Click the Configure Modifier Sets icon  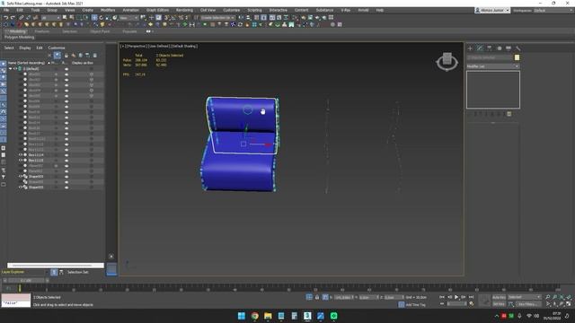[509, 114]
